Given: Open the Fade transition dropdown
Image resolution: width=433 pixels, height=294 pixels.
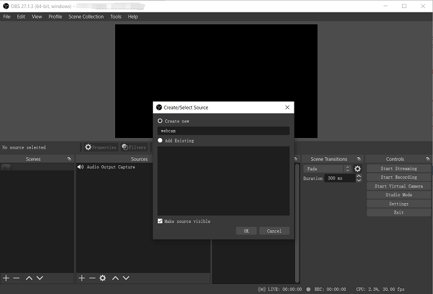Looking at the screenshot, I should (x=327, y=169).
